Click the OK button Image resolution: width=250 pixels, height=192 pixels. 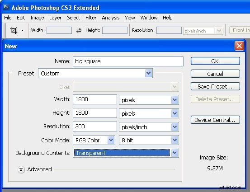click(215, 61)
